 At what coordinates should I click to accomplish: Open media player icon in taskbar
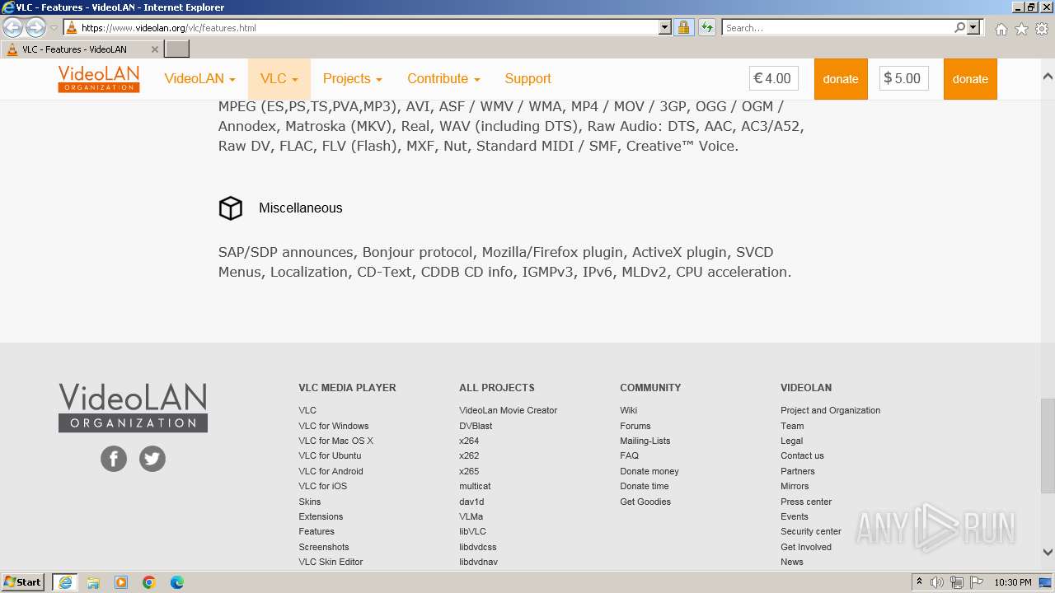pyautogui.click(x=121, y=582)
